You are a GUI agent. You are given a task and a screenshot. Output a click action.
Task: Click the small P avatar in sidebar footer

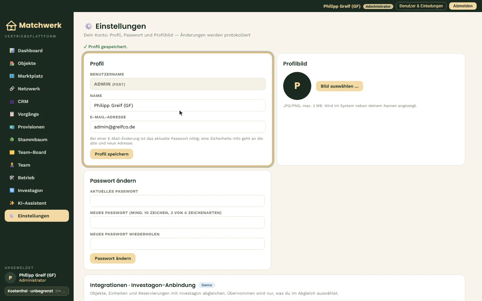click(x=10, y=278)
